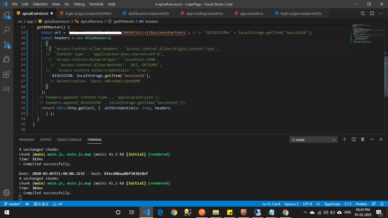Maximize the terminal panel with up chevron
The width and height of the screenshot is (388, 218).
[372, 139]
